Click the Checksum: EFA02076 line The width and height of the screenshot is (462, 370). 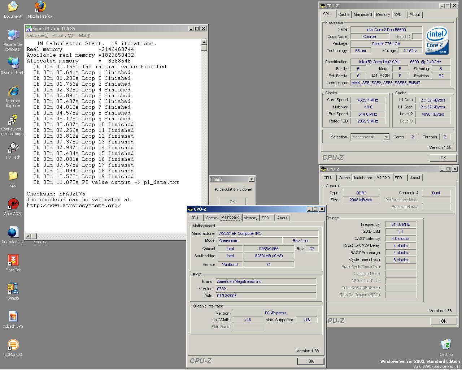point(56,194)
